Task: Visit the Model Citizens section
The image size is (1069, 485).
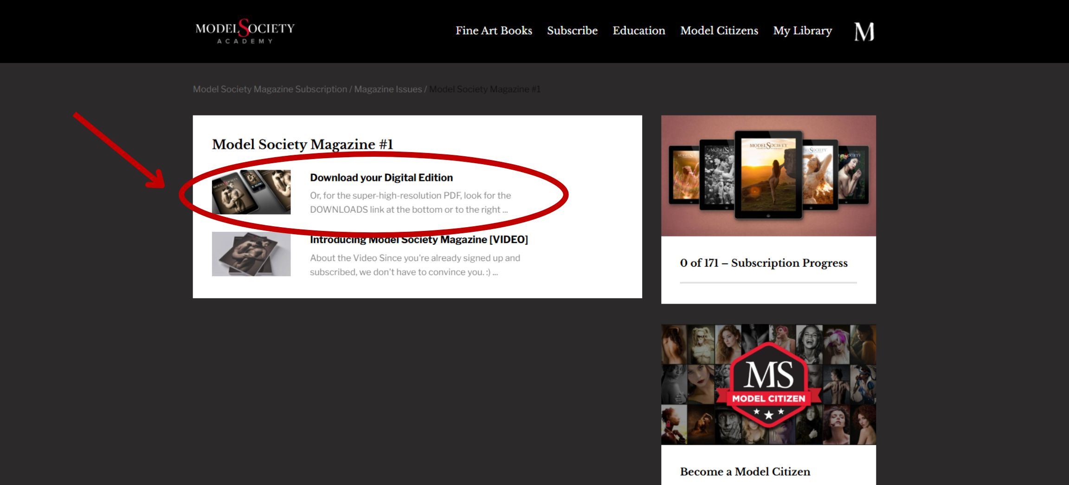Action: tap(719, 31)
